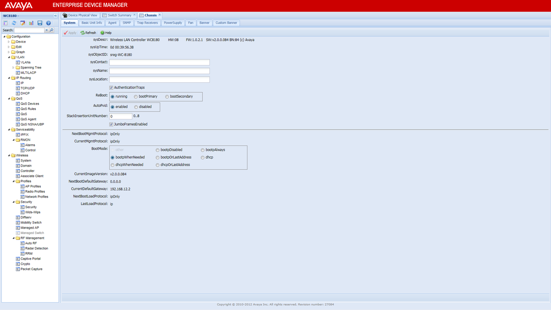Clear the search box with X icon
The width and height of the screenshot is (551, 310).
pos(47,30)
